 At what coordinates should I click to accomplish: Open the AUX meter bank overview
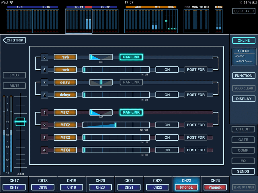point(138,21)
